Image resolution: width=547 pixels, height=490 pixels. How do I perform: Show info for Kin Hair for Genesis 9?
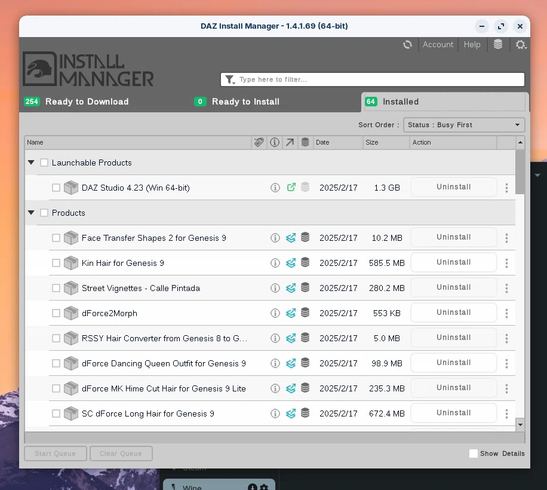pos(275,263)
